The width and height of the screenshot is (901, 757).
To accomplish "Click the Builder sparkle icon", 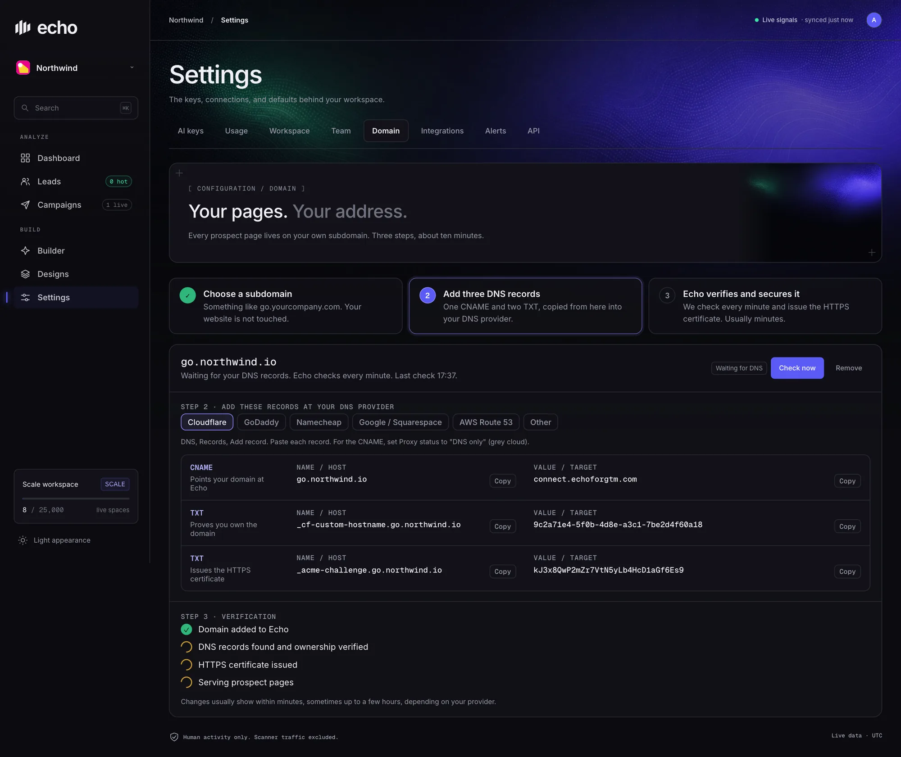I will (25, 251).
